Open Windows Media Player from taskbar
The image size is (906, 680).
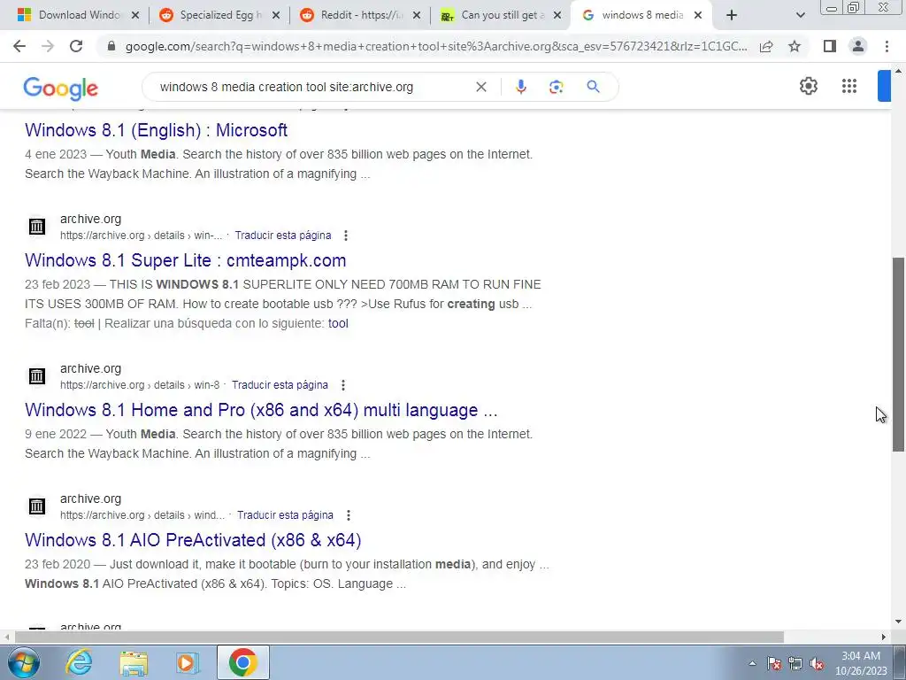point(187,663)
